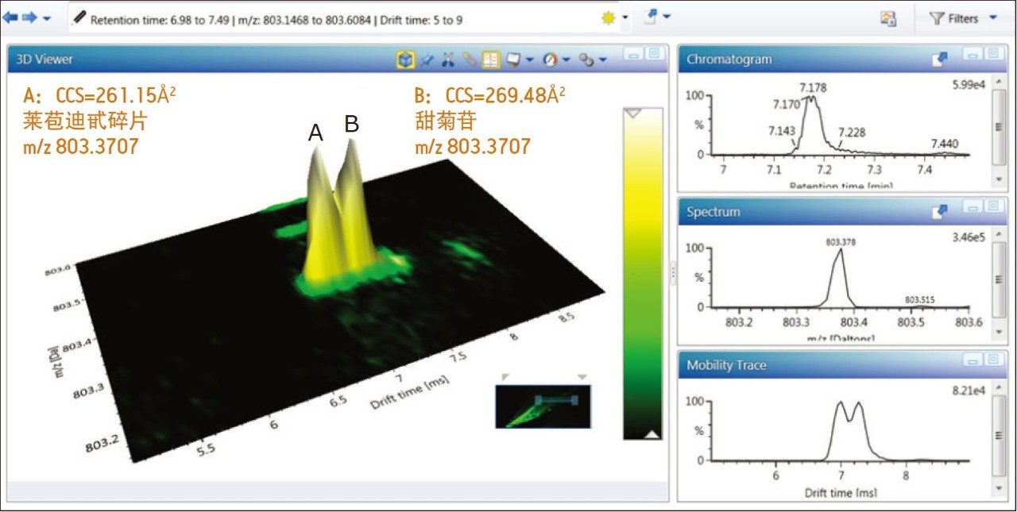The height and width of the screenshot is (512, 1017).
Task: Click the yellow sun highlight icon
Action: pyautogui.click(x=609, y=18)
